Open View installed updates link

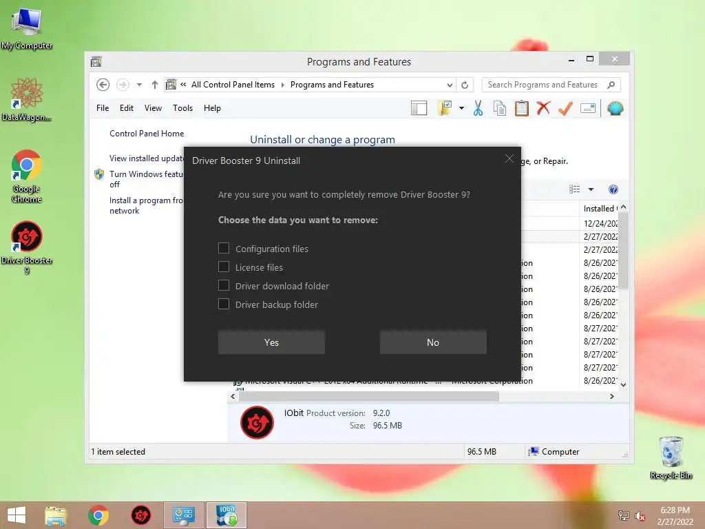pos(147,158)
